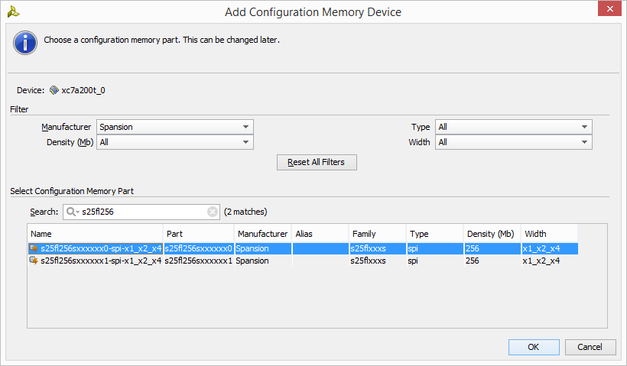Click Part cell s25fl256sxxxxxx1
Viewport: 627px width, 366px height.
pyautogui.click(x=198, y=261)
